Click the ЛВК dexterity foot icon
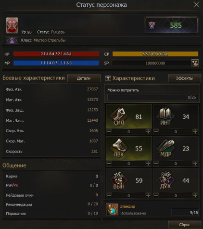This screenshot has height=229, width=203. [119, 148]
